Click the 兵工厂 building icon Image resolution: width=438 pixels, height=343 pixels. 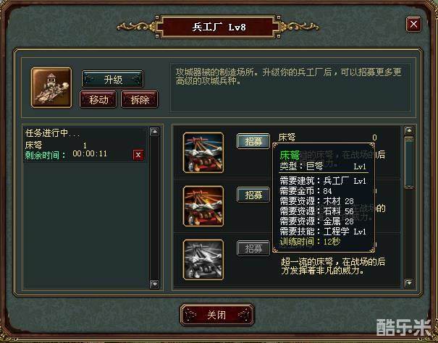tap(51, 87)
